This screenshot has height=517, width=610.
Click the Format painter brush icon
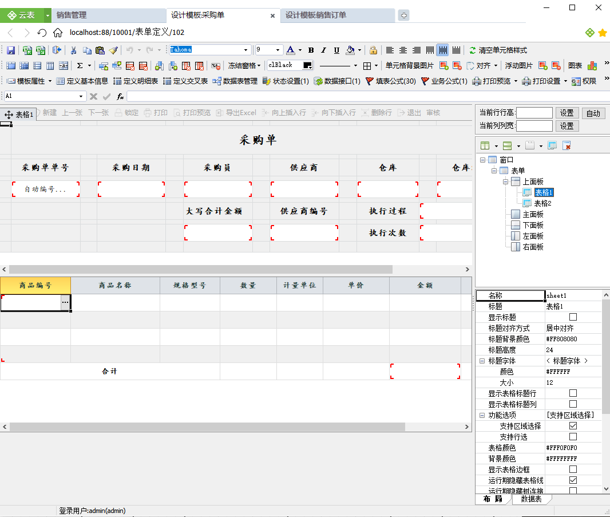pos(113,50)
